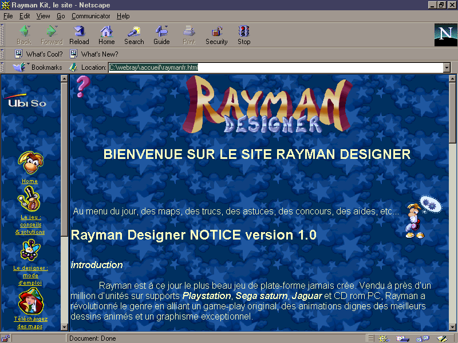Open the Téléchargez des maps link
Screen dimensions: 458x343
pos(30,322)
